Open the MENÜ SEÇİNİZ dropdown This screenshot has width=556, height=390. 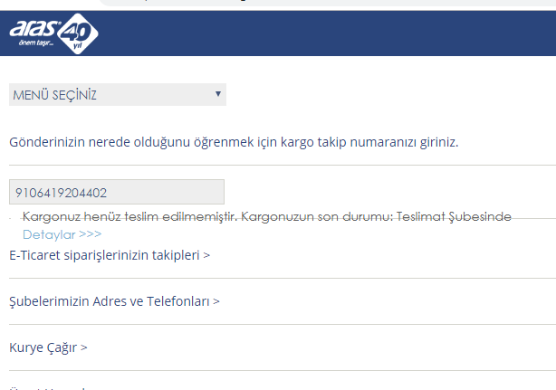point(118,95)
